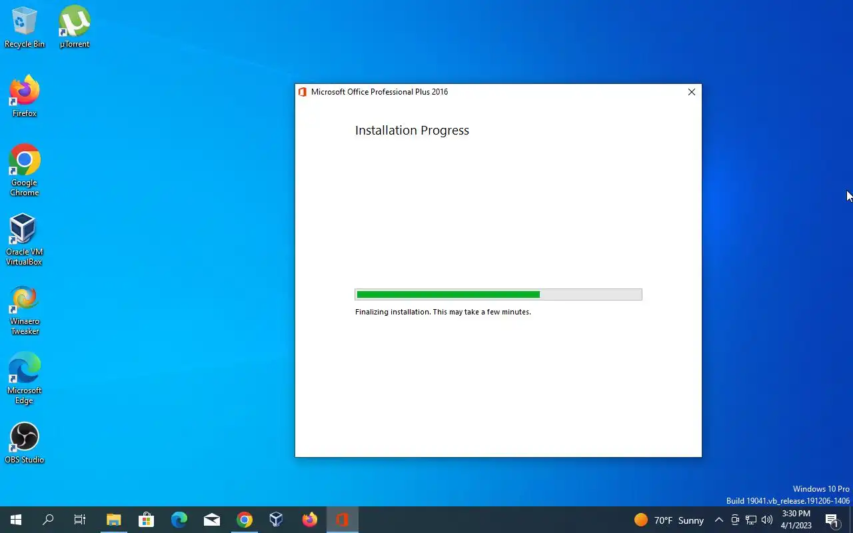The image size is (853, 533).
Task: Open taskbar Search magnifier
Action: click(x=48, y=520)
